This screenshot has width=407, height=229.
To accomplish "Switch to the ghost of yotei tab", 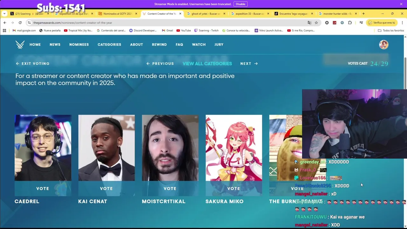I will pos(205,14).
